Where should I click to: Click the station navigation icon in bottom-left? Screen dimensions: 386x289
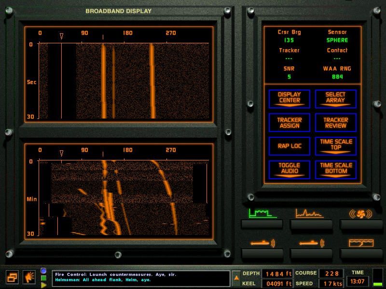[x=13, y=277]
